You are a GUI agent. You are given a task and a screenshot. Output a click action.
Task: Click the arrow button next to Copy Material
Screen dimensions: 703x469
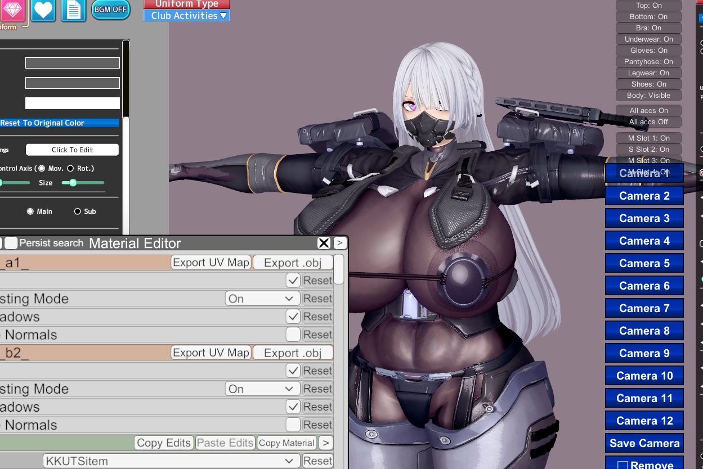(x=326, y=443)
